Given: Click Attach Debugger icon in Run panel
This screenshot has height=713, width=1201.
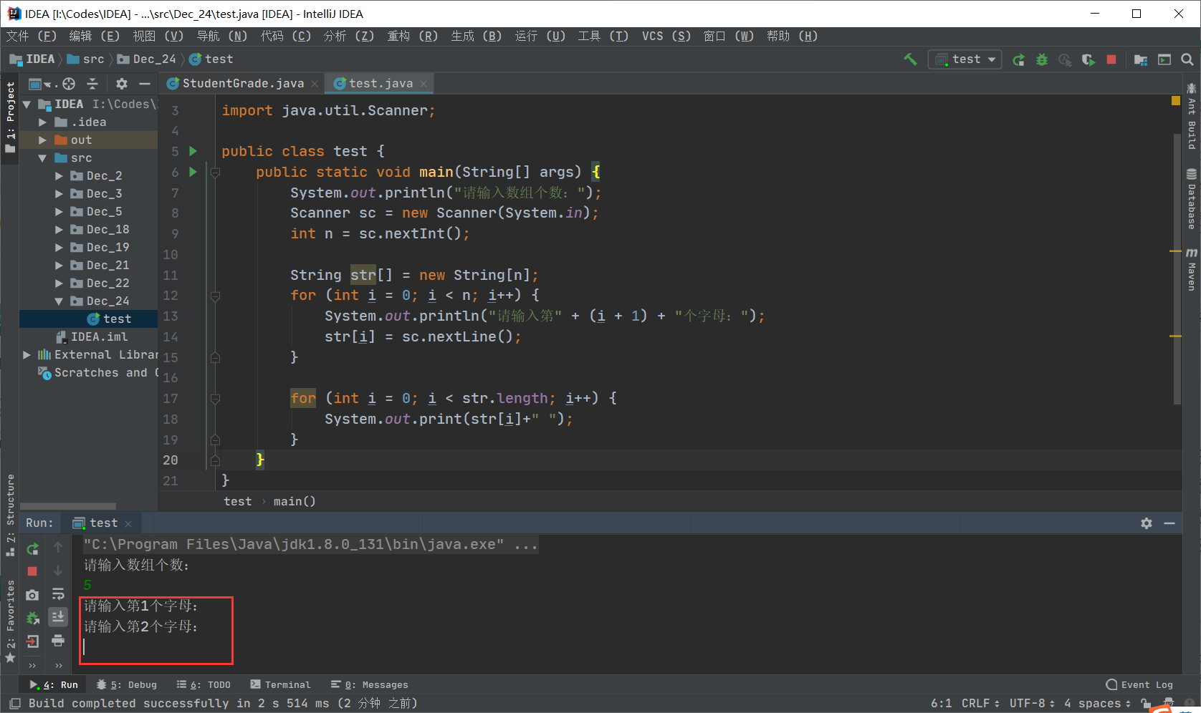Looking at the screenshot, I should [32, 618].
